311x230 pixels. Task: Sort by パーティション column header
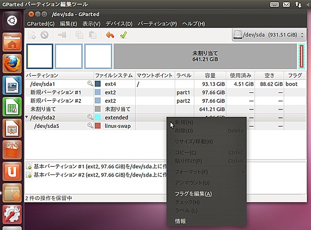[59, 75]
